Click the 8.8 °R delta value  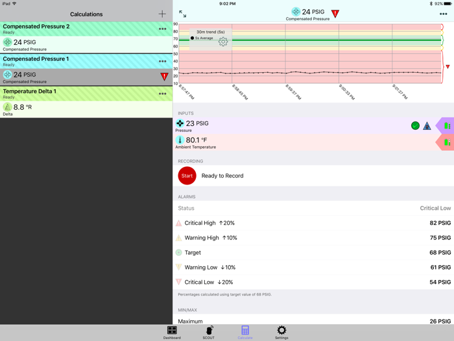[x=23, y=107]
